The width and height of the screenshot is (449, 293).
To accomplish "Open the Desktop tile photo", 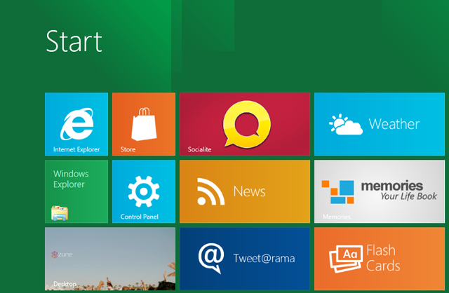I will pyautogui.click(x=110, y=259).
